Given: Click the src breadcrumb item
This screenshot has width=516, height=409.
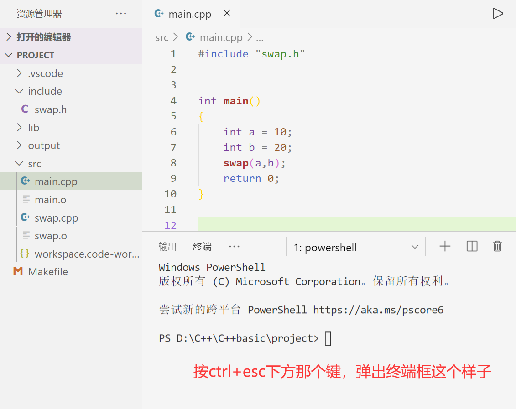Looking at the screenshot, I should (162, 37).
